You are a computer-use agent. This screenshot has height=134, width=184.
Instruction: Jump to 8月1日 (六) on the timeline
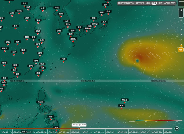(x=64, y=132)
